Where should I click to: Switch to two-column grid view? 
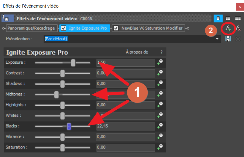[228, 18]
